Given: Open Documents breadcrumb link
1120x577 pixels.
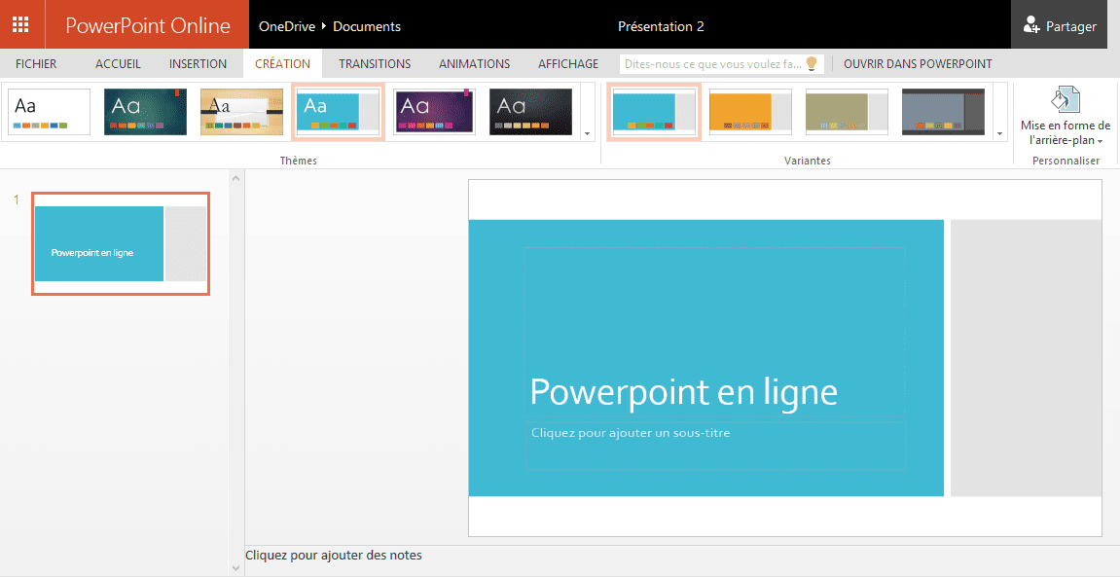Looking at the screenshot, I should click(x=367, y=26).
